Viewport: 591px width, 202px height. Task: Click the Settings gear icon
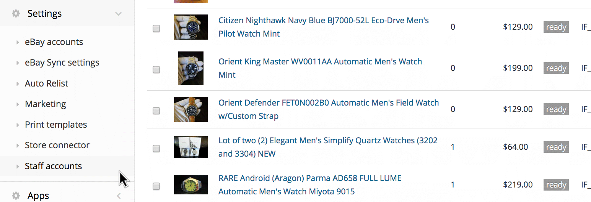click(16, 14)
